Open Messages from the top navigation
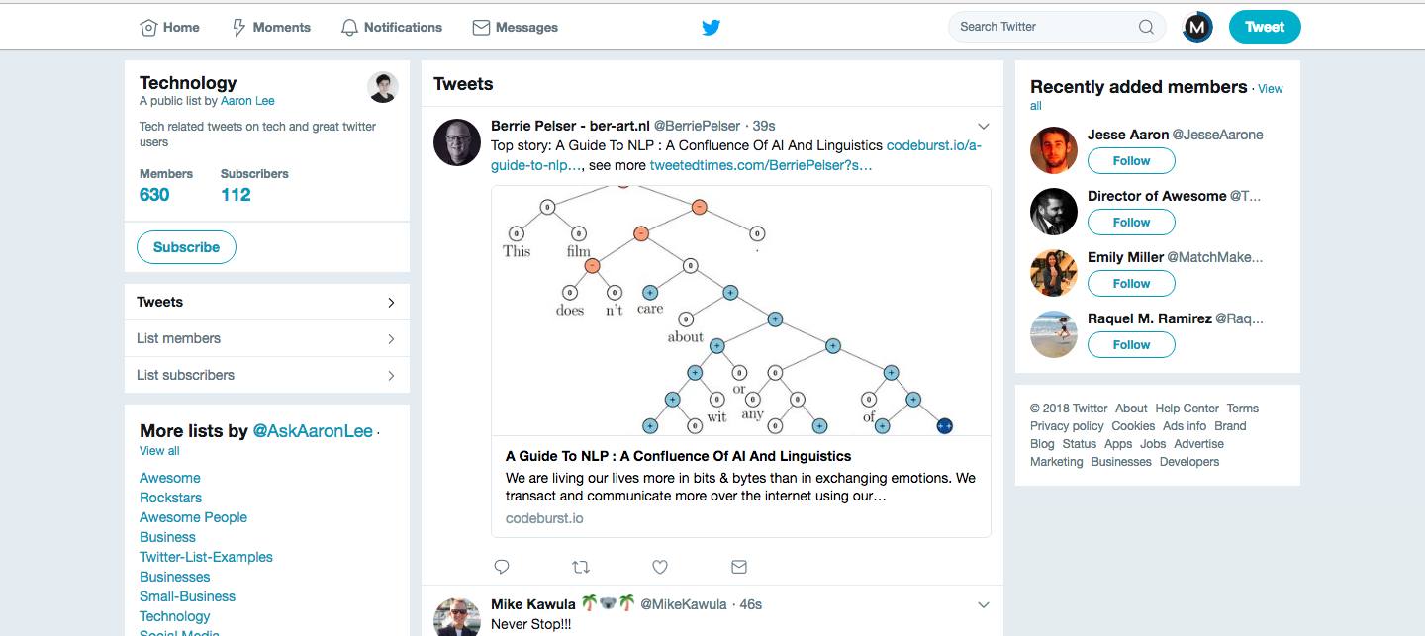 [516, 28]
